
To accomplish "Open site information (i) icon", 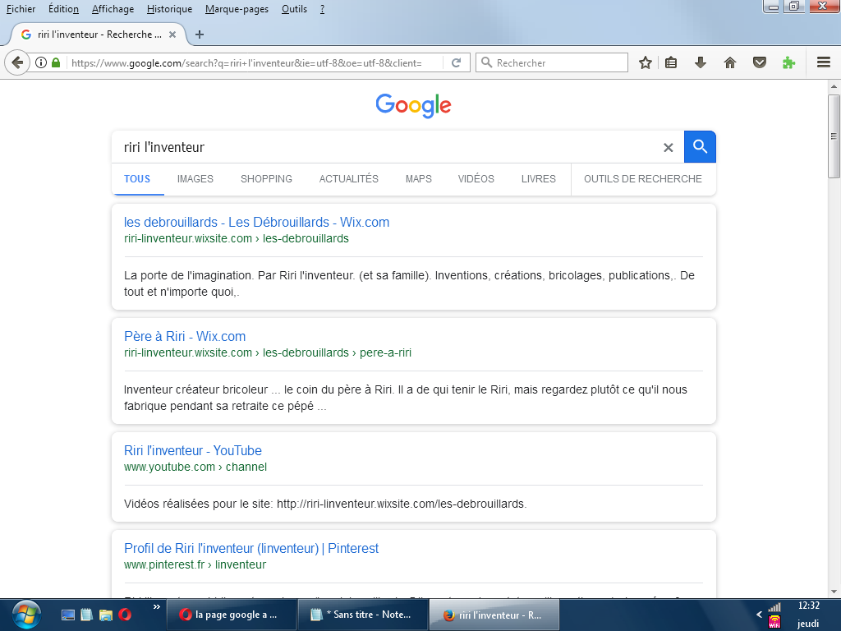I will 41,62.
